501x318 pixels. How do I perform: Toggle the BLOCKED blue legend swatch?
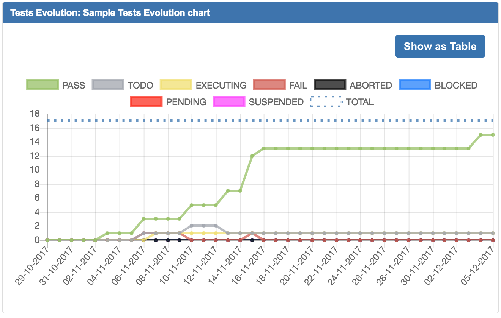point(415,85)
